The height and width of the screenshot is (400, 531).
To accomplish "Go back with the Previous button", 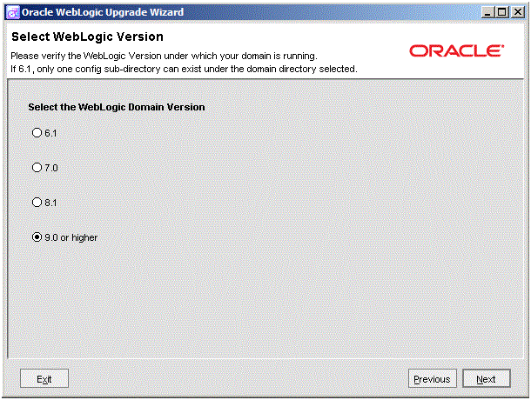I will click(432, 378).
